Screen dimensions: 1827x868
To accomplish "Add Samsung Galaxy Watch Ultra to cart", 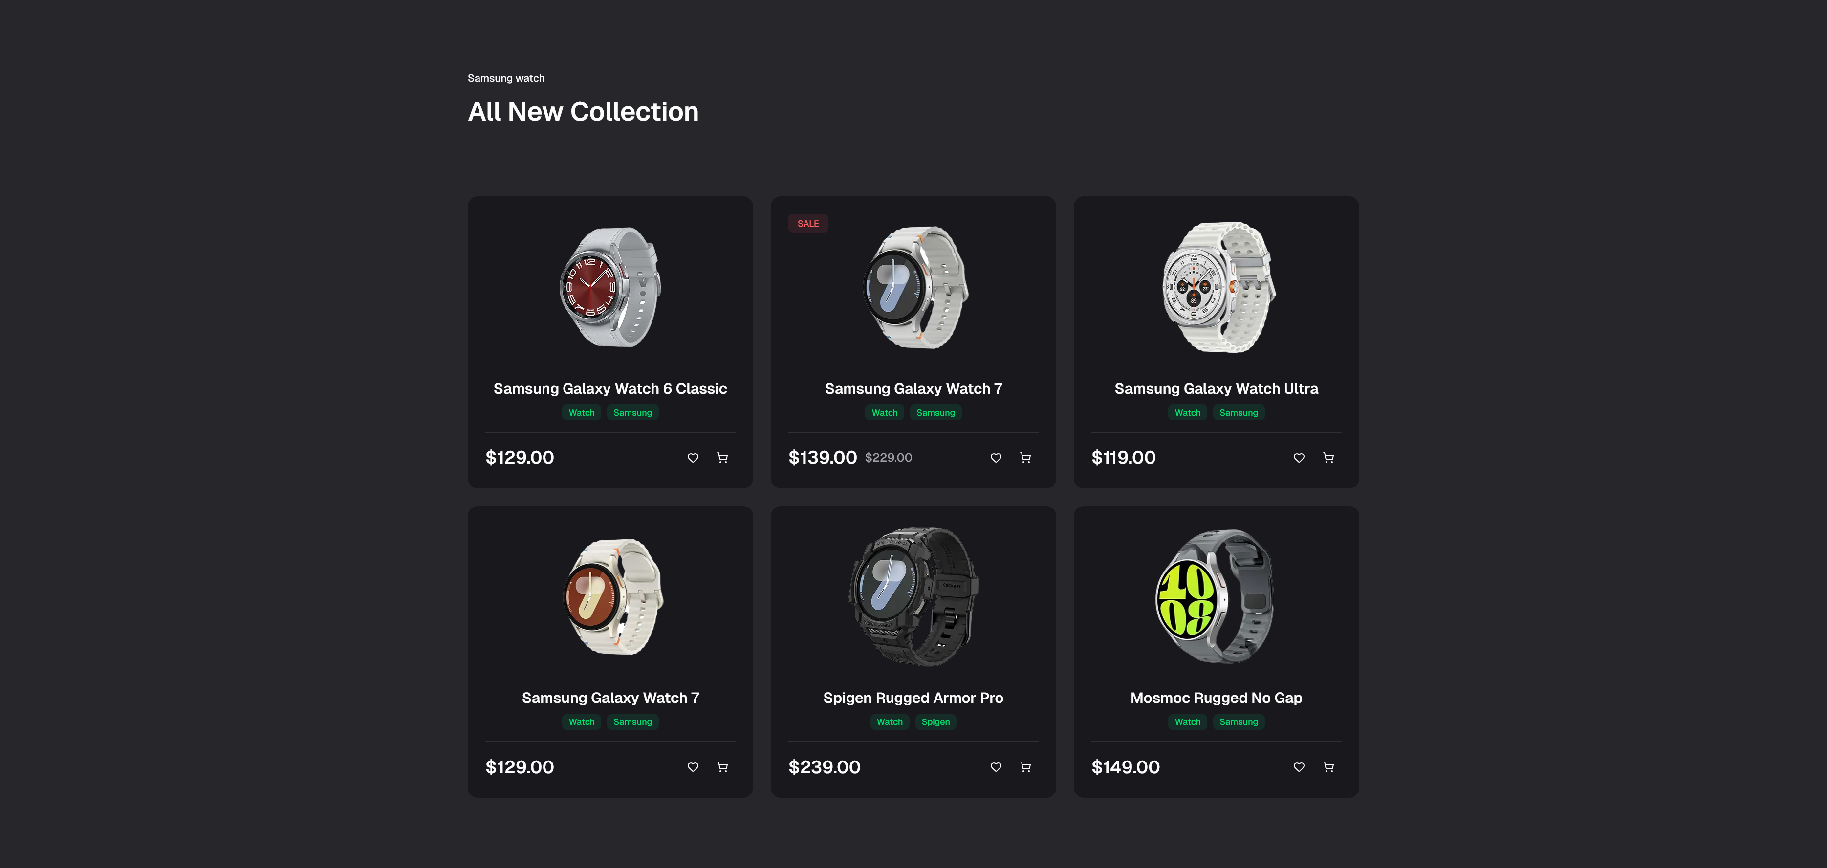I will point(1328,458).
